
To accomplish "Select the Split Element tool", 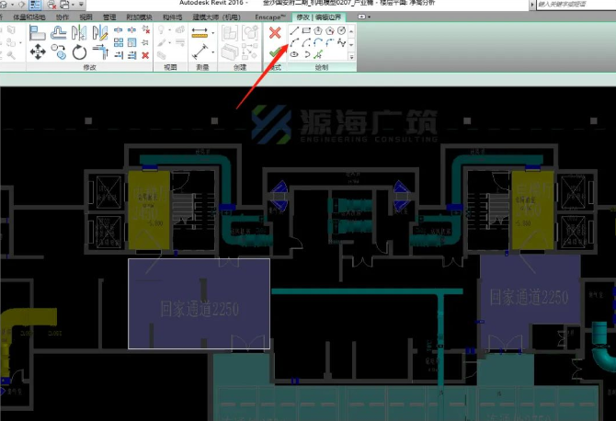I will [x=119, y=29].
